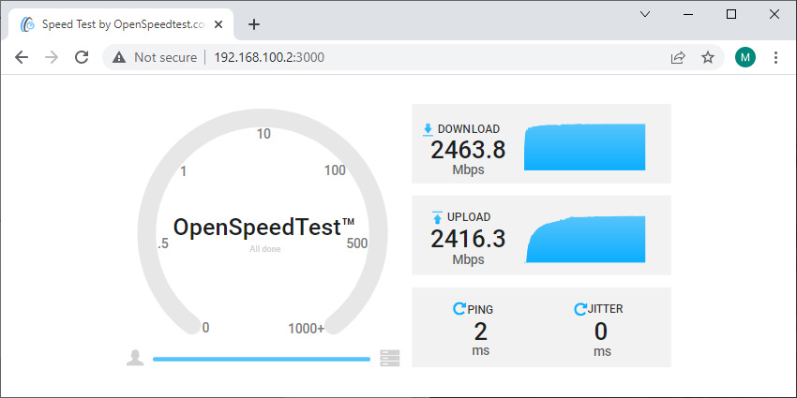797x398 pixels.
Task: Click the 2416.3 upload value
Action: pos(468,239)
